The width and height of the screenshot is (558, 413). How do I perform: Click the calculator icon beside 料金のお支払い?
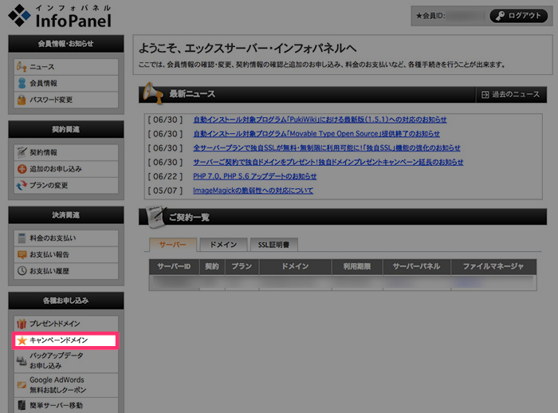tap(22, 238)
